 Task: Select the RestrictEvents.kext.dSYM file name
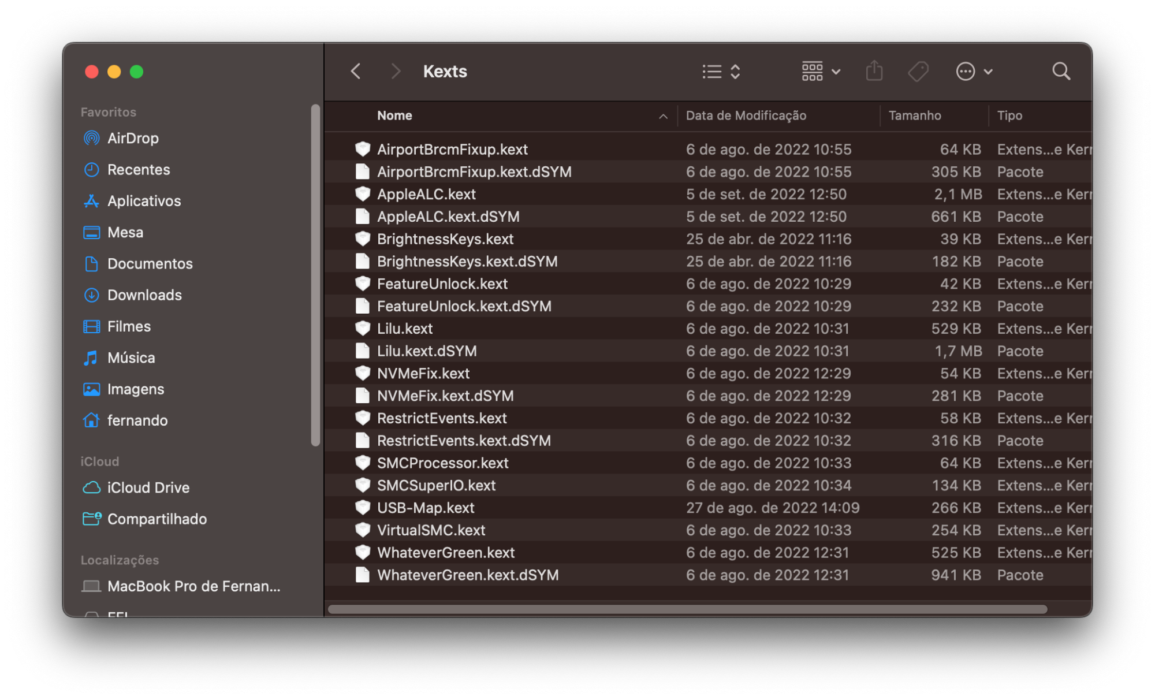point(464,440)
